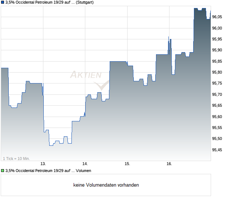This screenshot has height=199, width=226.
Task: Click the '14.' date label on the x-axis
Action: point(85,164)
